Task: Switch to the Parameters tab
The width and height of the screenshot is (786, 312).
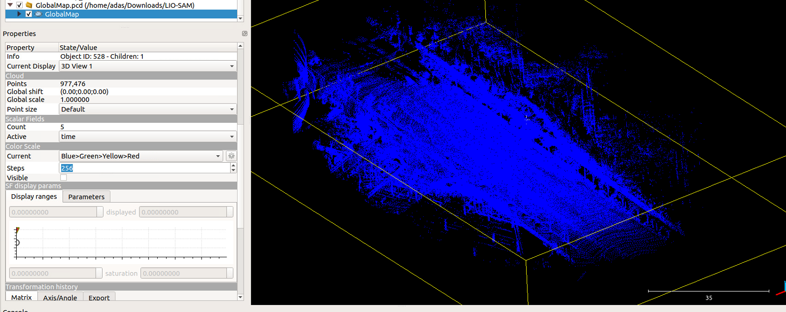Action: pos(86,197)
